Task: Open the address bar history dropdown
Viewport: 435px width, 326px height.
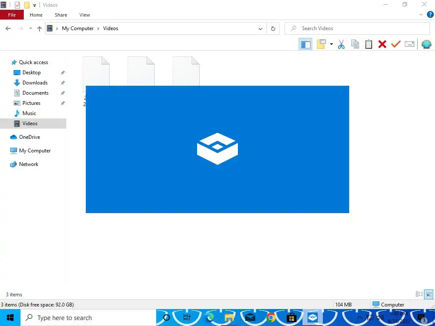Action: 260,28
